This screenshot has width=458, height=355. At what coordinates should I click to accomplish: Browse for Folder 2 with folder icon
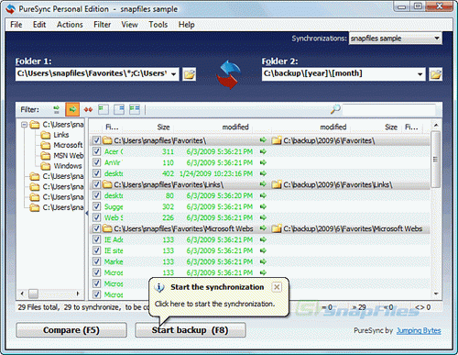click(x=435, y=74)
